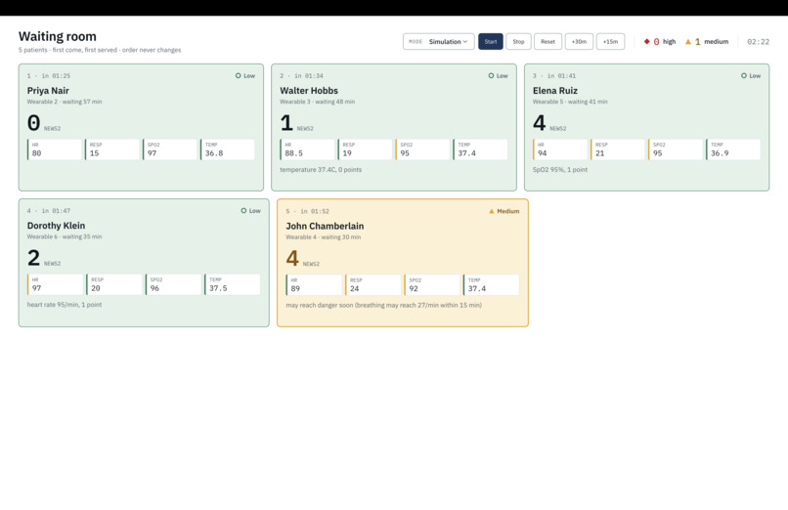Open the Mode Simulation dropdown
The height and width of the screenshot is (510, 788).
pyautogui.click(x=438, y=42)
